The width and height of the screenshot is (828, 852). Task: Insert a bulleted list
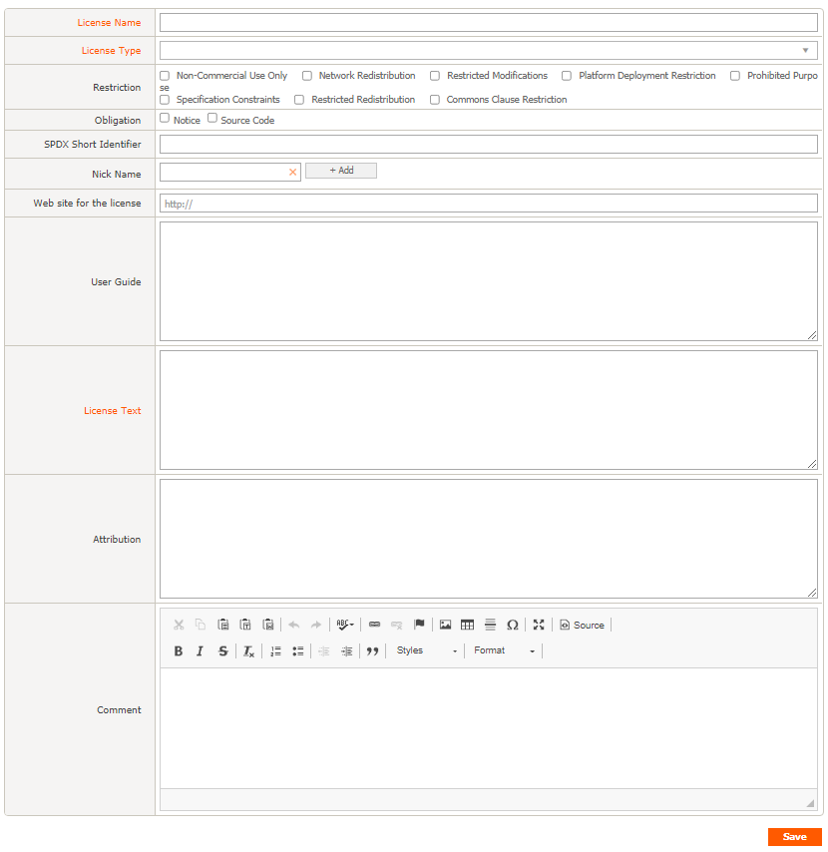pos(297,650)
